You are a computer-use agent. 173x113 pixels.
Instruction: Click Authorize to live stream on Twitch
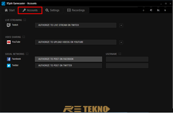click(76, 25)
